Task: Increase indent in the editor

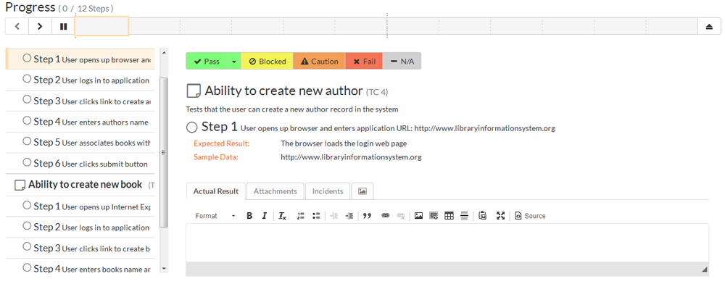Action: tap(349, 216)
